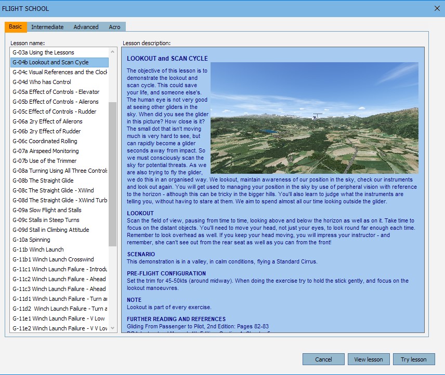Viewport: 445px width, 375px height.
Task: Select G-07a Airspeed Monitoring lesson
Action: [x=46, y=151]
